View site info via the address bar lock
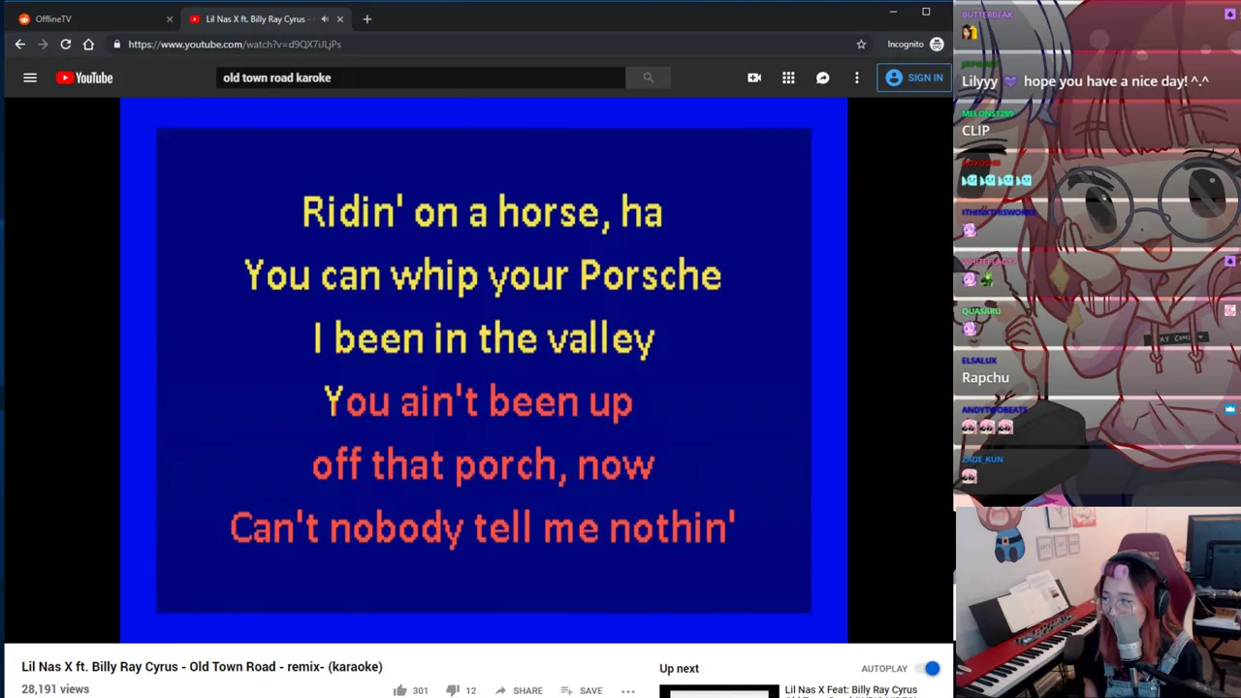The height and width of the screenshot is (698, 1241). (x=116, y=44)
